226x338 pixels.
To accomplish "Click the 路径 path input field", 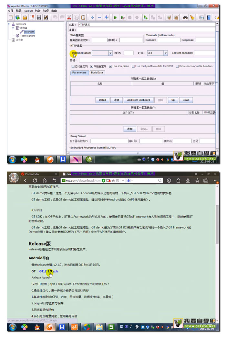I will [x=147, y=60].
